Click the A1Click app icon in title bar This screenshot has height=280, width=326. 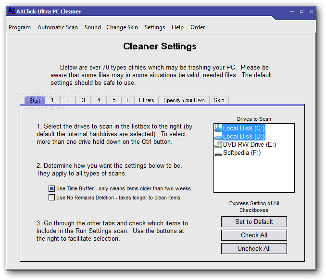12,11
